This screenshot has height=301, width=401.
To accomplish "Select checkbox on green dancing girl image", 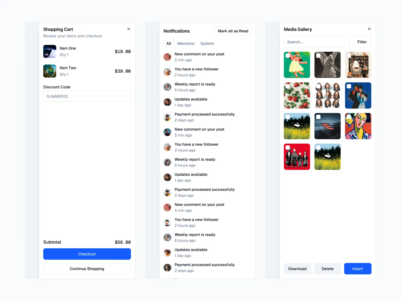I will (288, 56).
